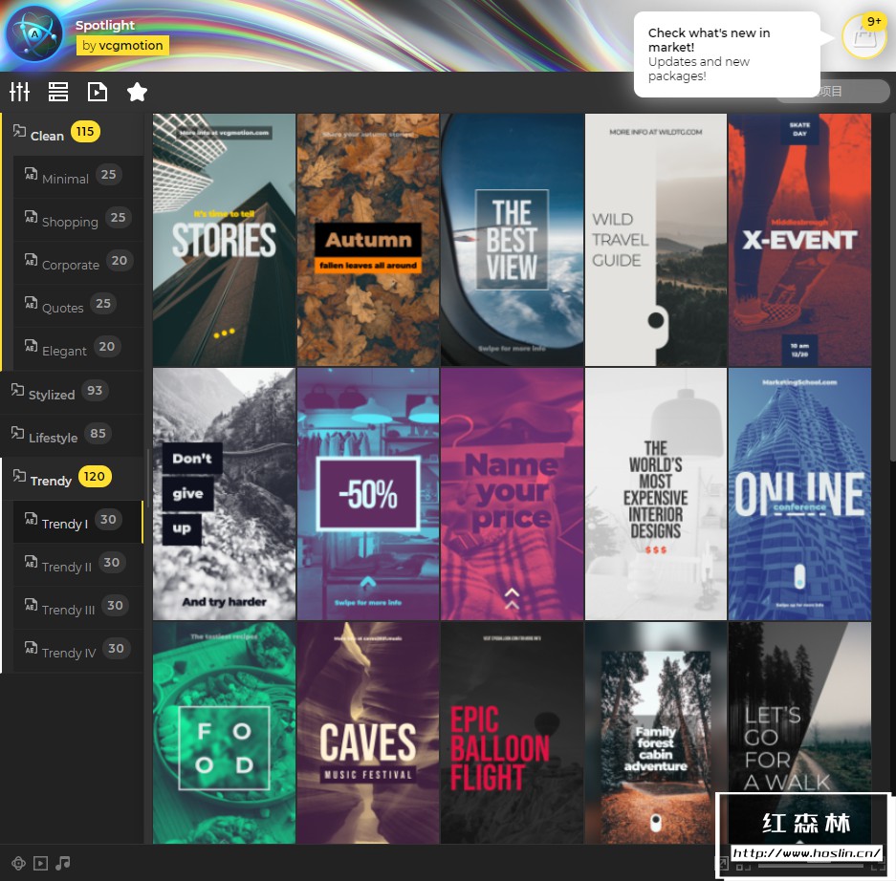Select the Shopping subcategory
Viewport: 896px width, 881px height.
point(78,219)
